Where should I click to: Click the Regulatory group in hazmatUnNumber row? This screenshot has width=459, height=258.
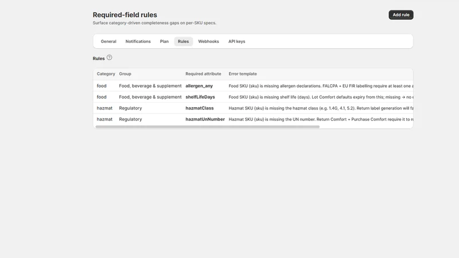pos(130,119)
